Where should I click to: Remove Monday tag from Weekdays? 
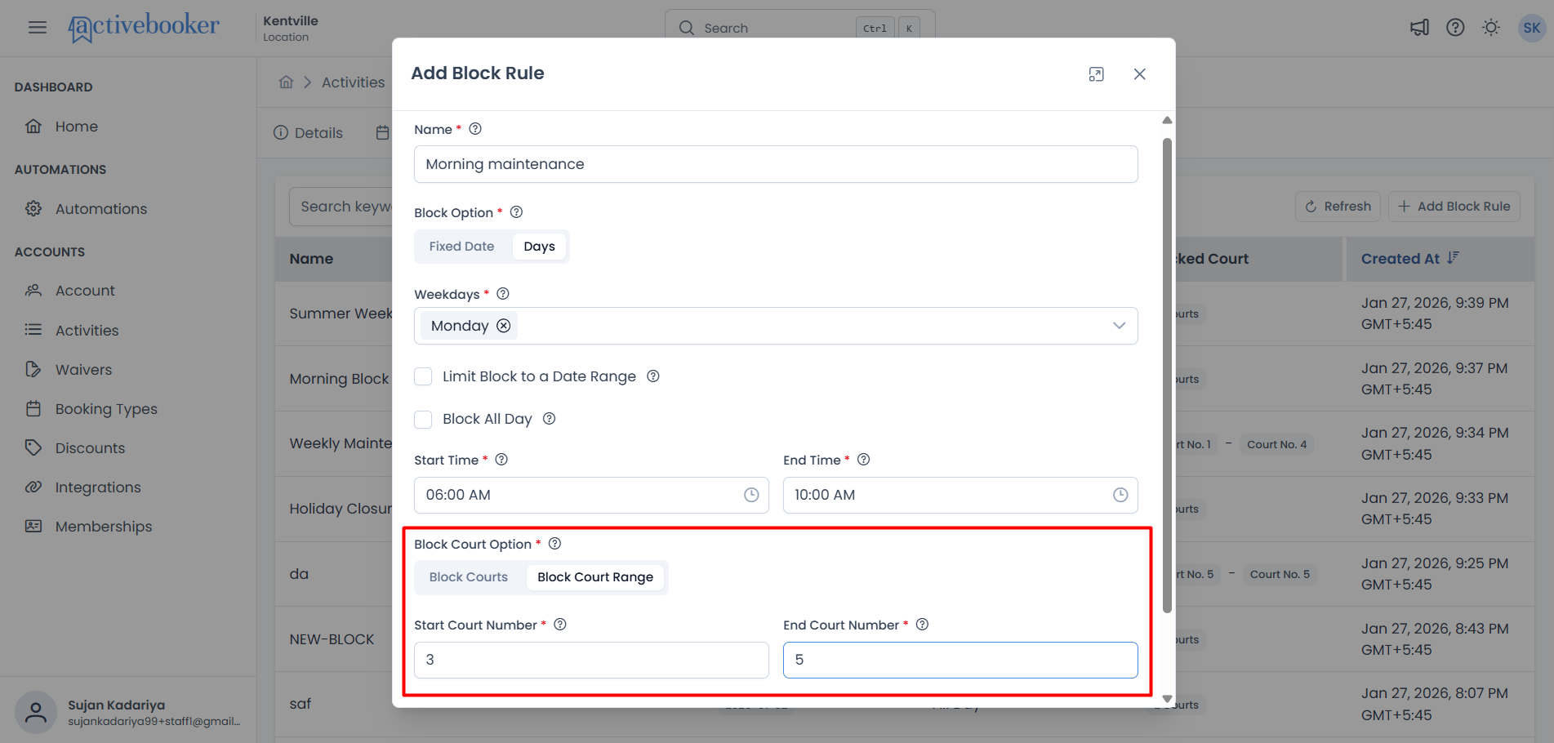(x=504, y=326)
